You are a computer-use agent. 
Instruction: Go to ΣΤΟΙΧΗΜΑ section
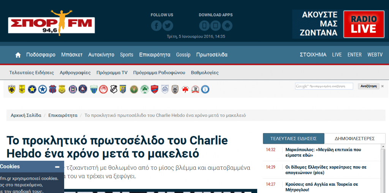(x=313, y=55)
